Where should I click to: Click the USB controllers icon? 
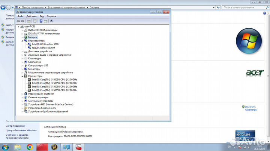pos(25,65)
